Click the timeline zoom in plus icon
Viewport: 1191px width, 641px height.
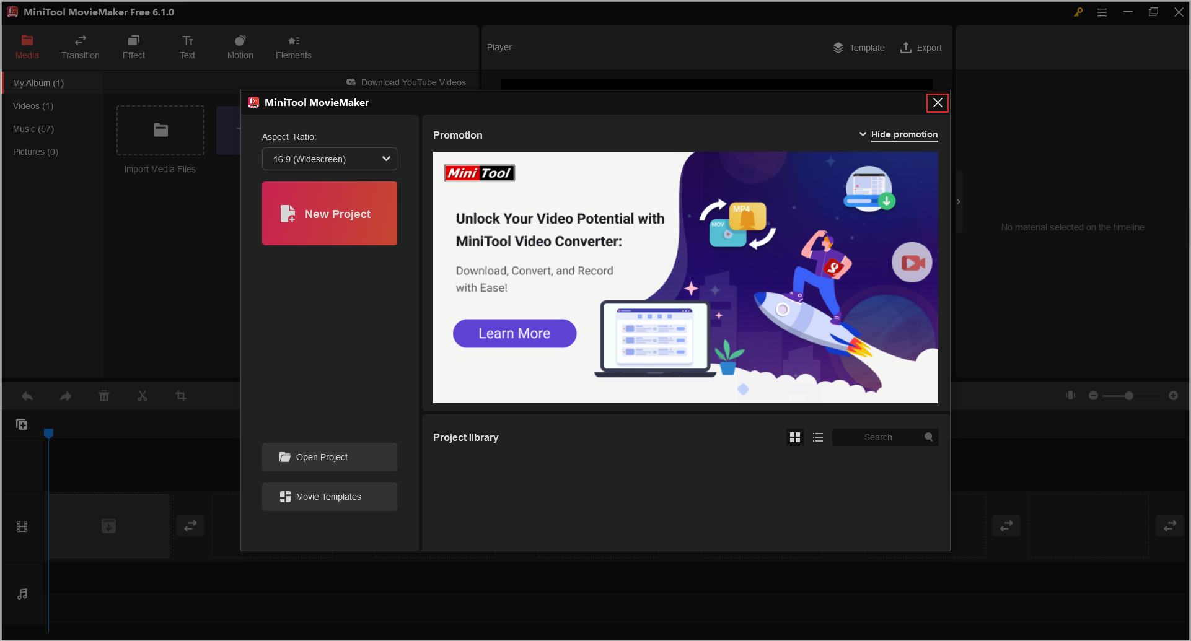(x=1173, y=395)
